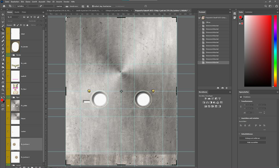Open the Datei menu
Viewport: 279px width, 168px height.
tap(7, 2)
